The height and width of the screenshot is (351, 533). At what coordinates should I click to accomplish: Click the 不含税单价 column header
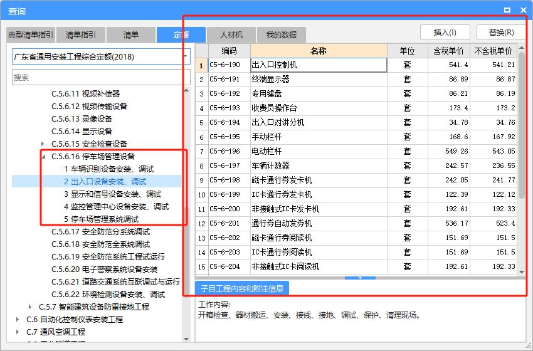point(493,51)
